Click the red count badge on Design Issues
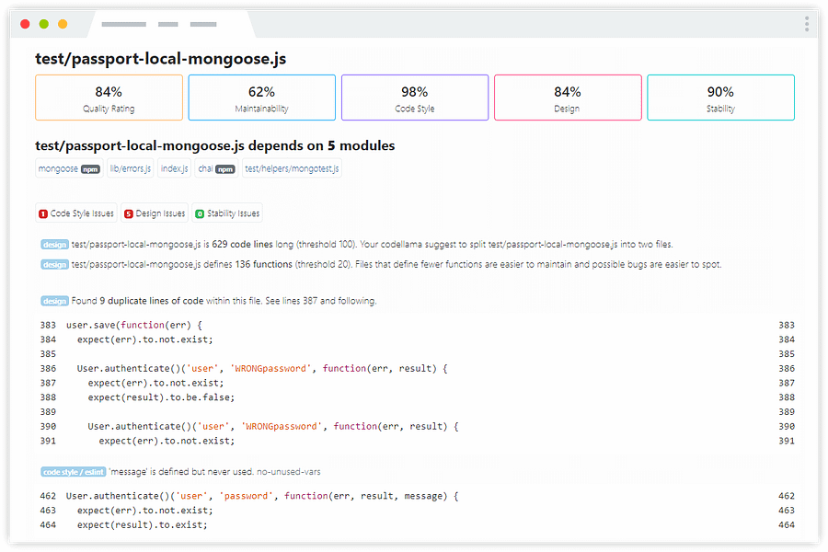 tap(129, 214)
